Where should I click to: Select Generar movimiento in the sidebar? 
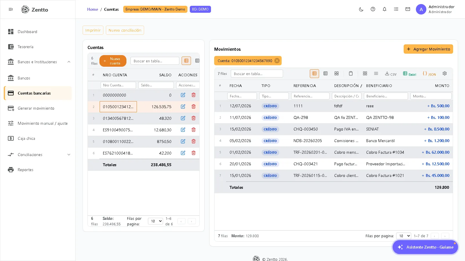38,108
